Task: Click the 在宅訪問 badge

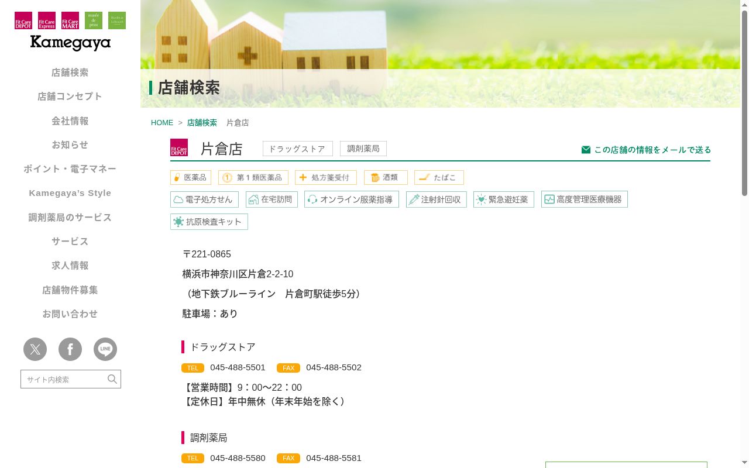Action: 272,199
